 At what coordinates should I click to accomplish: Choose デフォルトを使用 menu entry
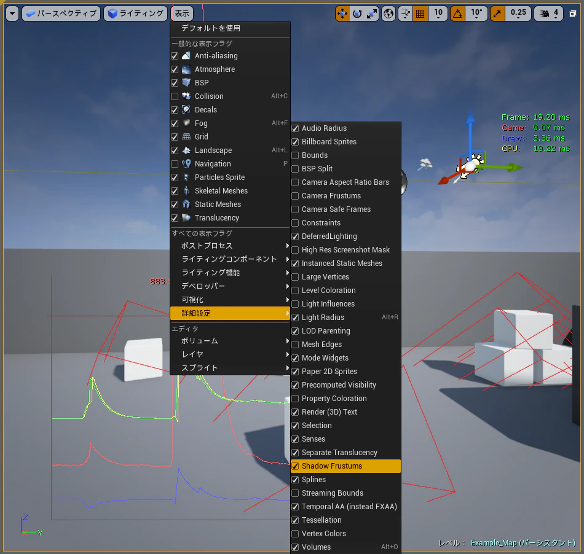tap(230, 28)
